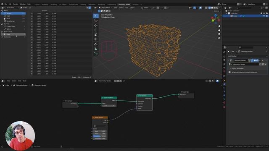Click the Cube object in outliner
The image size is (269, 151).
[235, 16]
